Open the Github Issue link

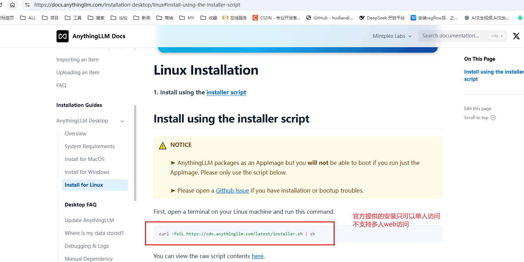232,191
